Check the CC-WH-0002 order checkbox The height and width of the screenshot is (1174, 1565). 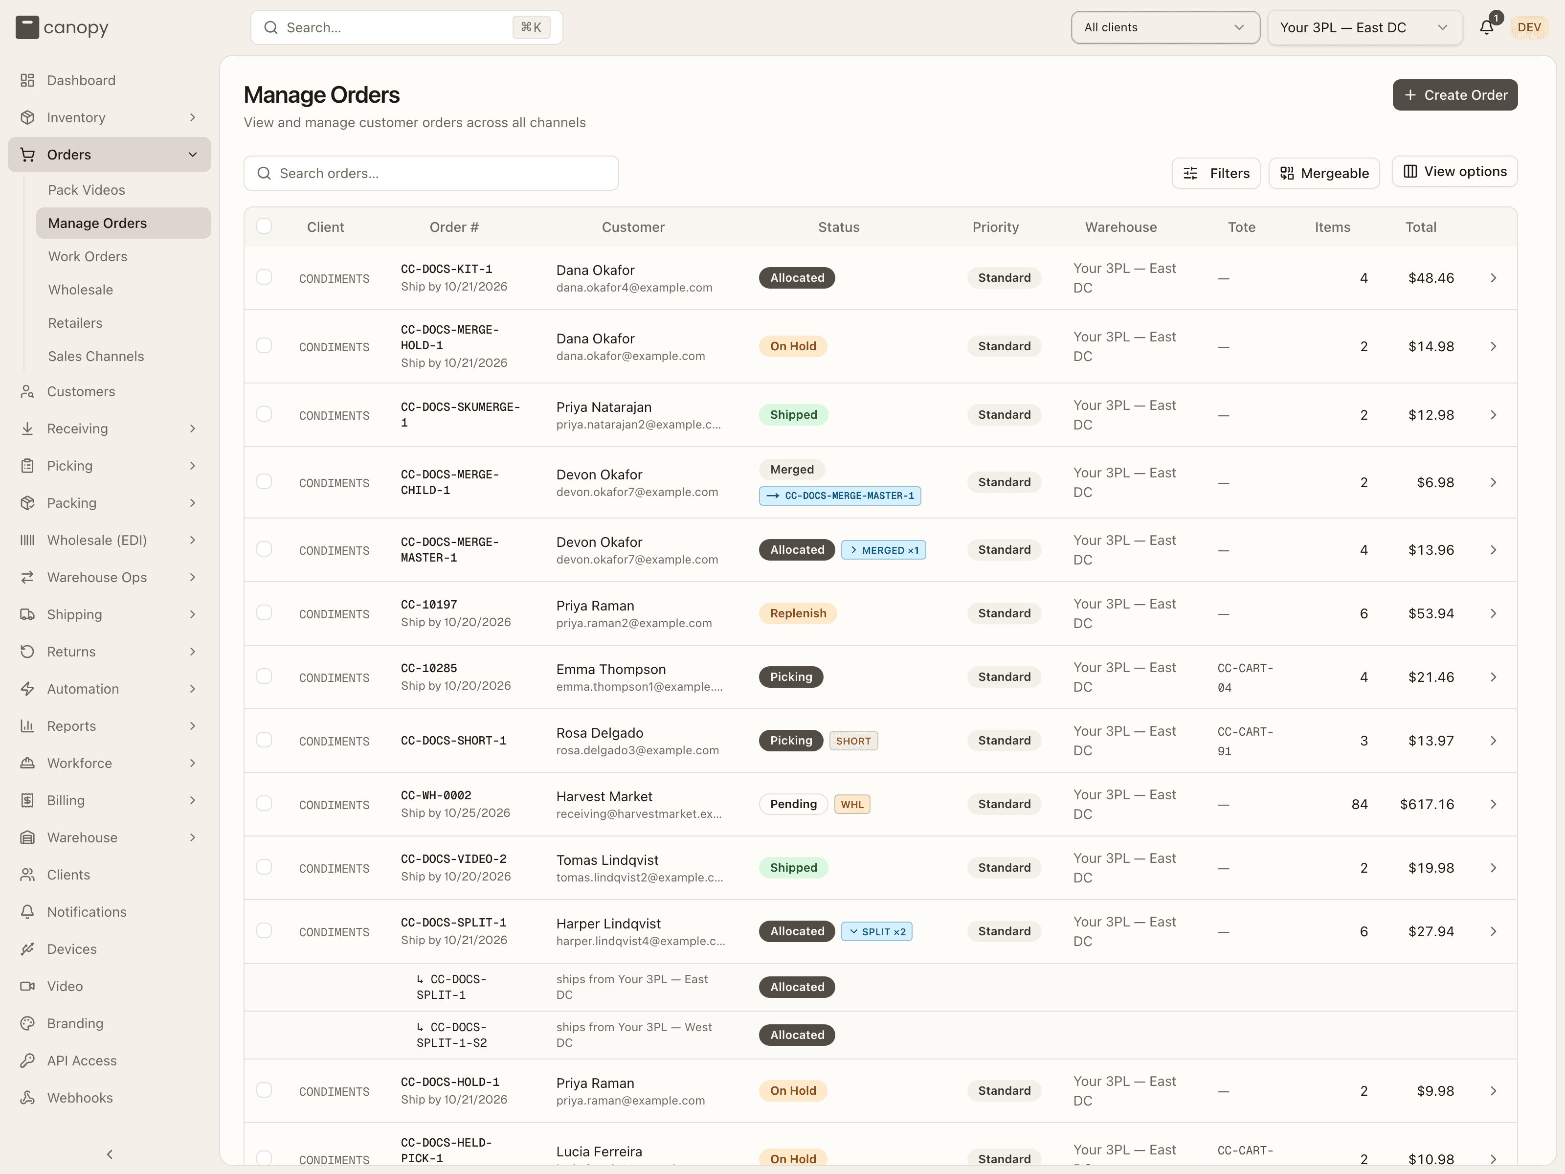coord(264,804)
